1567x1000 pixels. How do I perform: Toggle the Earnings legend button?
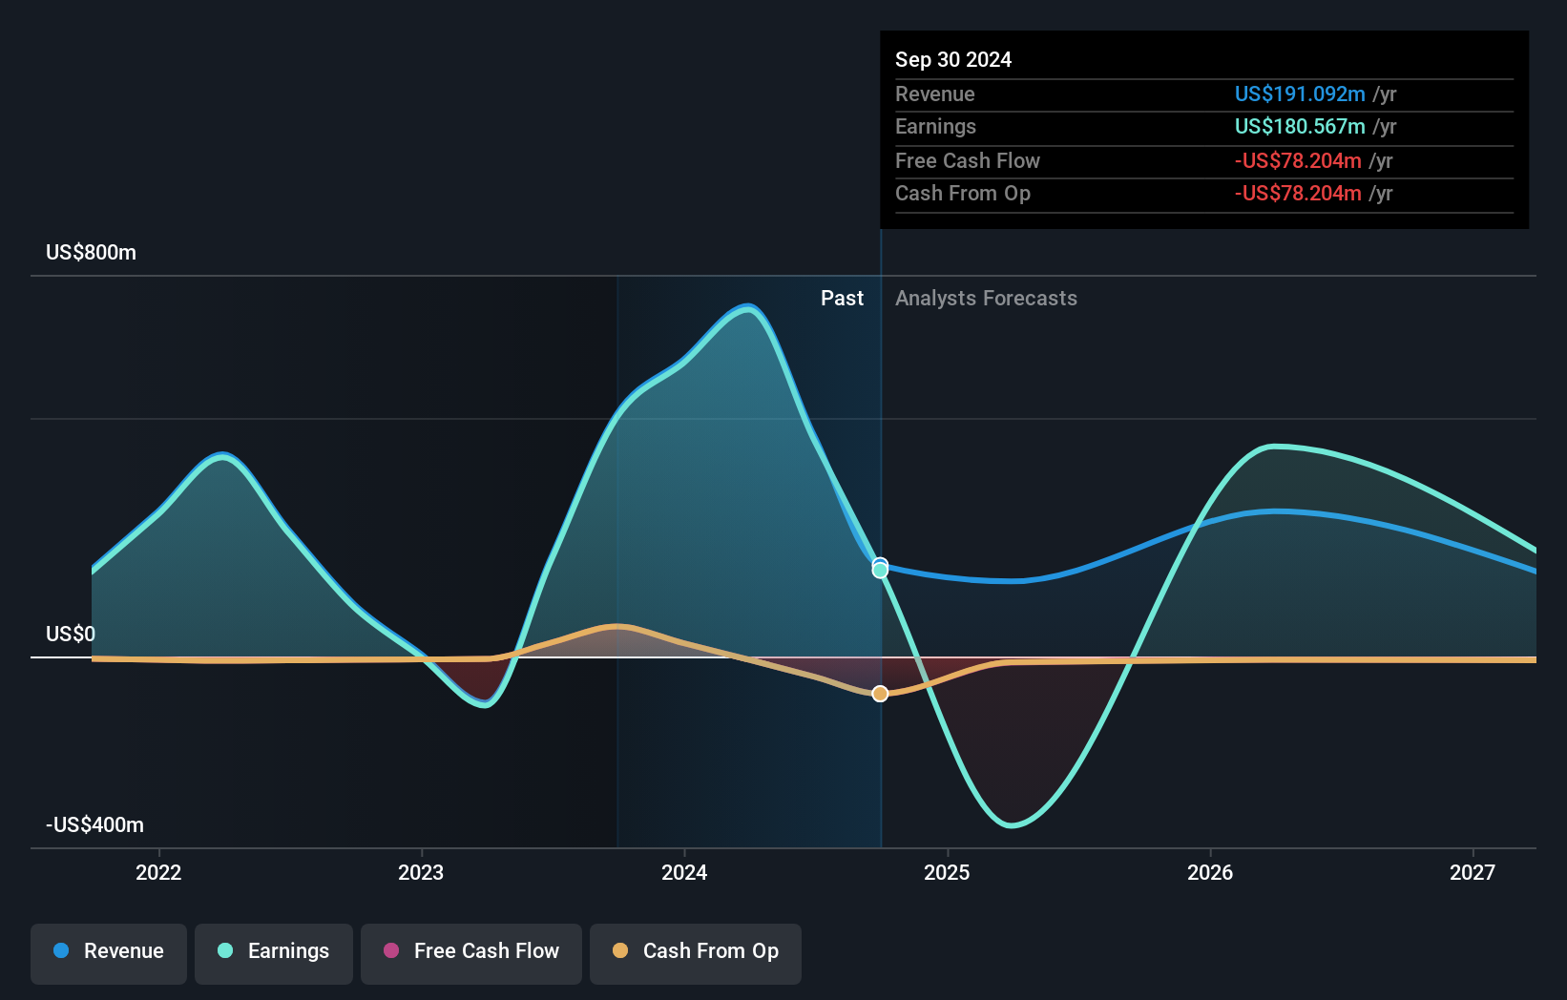point(274,953)
